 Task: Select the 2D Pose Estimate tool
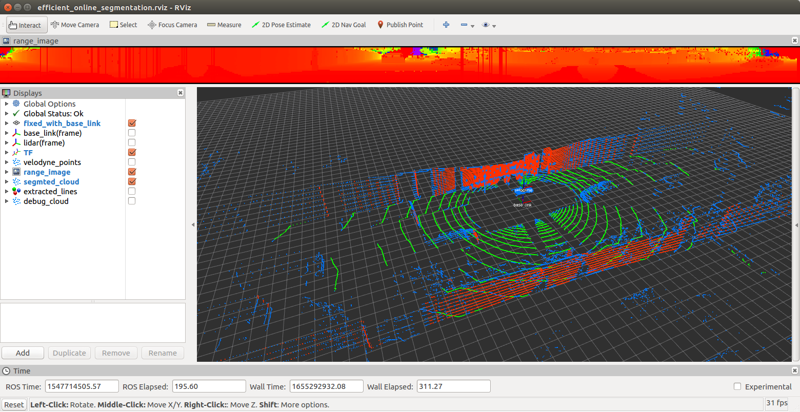pyautogui.click(x=281, y=25)
